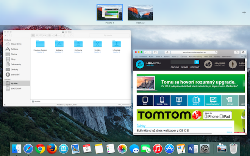Show more bookmarks chevron in Safari
The width and height of the screenshot is (250, 156).
click(242, 56)
